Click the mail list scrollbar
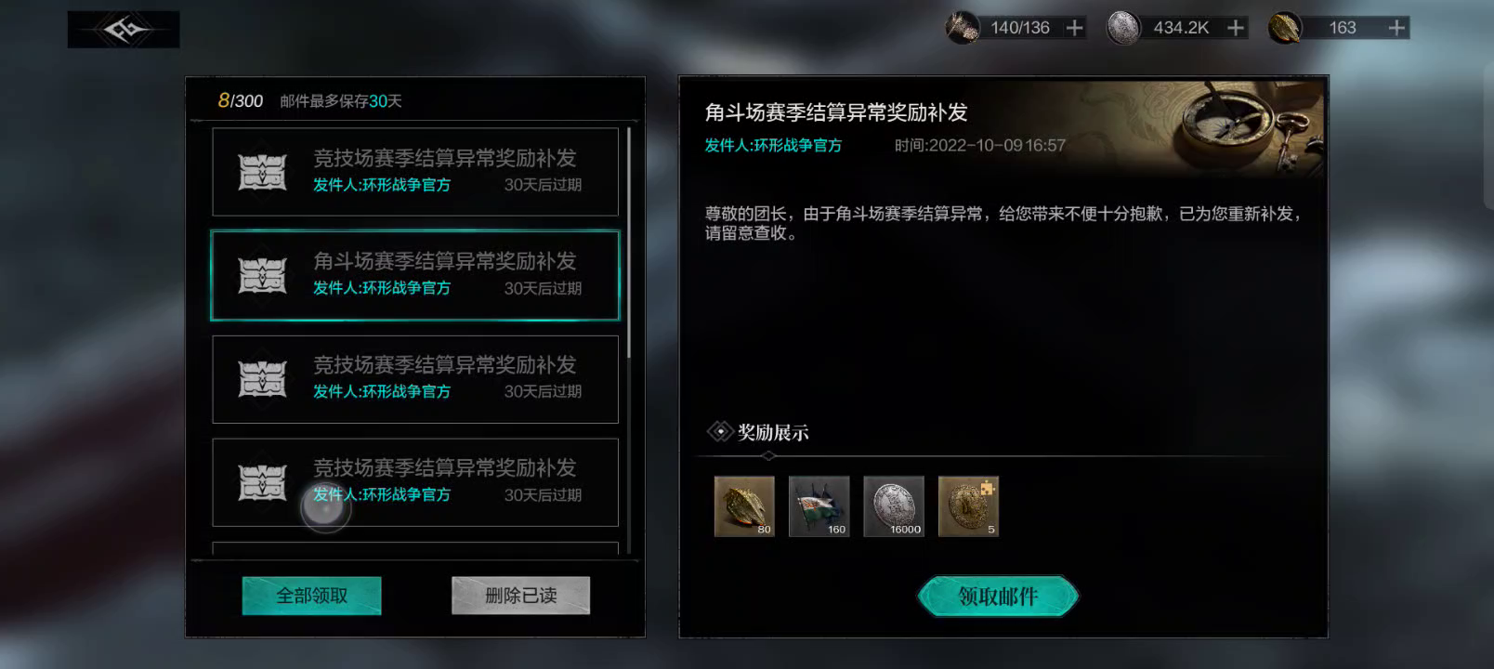Image resolution: width=1494 pixels, height=669 pixels. (629, 243)
